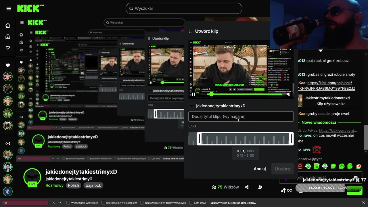Screen dimensions: 368x207
Task: Click the filled heart icon in sidebar
Action: click(8, 65)
